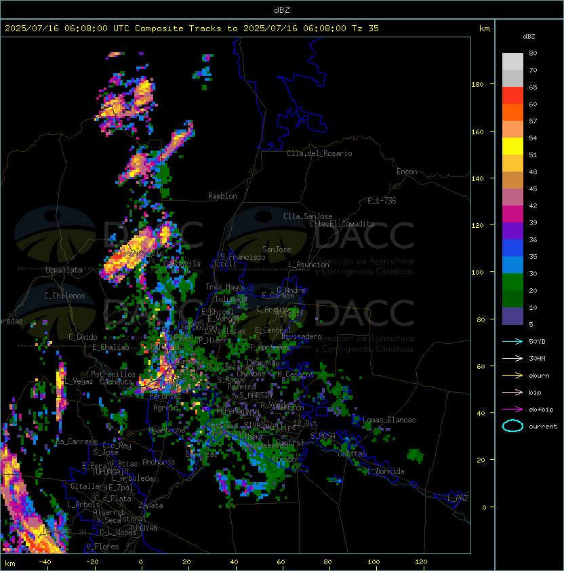Pick the slate purple 5-10 dBZ swatch
564x571 pixels.
click(x=512, y=316)
